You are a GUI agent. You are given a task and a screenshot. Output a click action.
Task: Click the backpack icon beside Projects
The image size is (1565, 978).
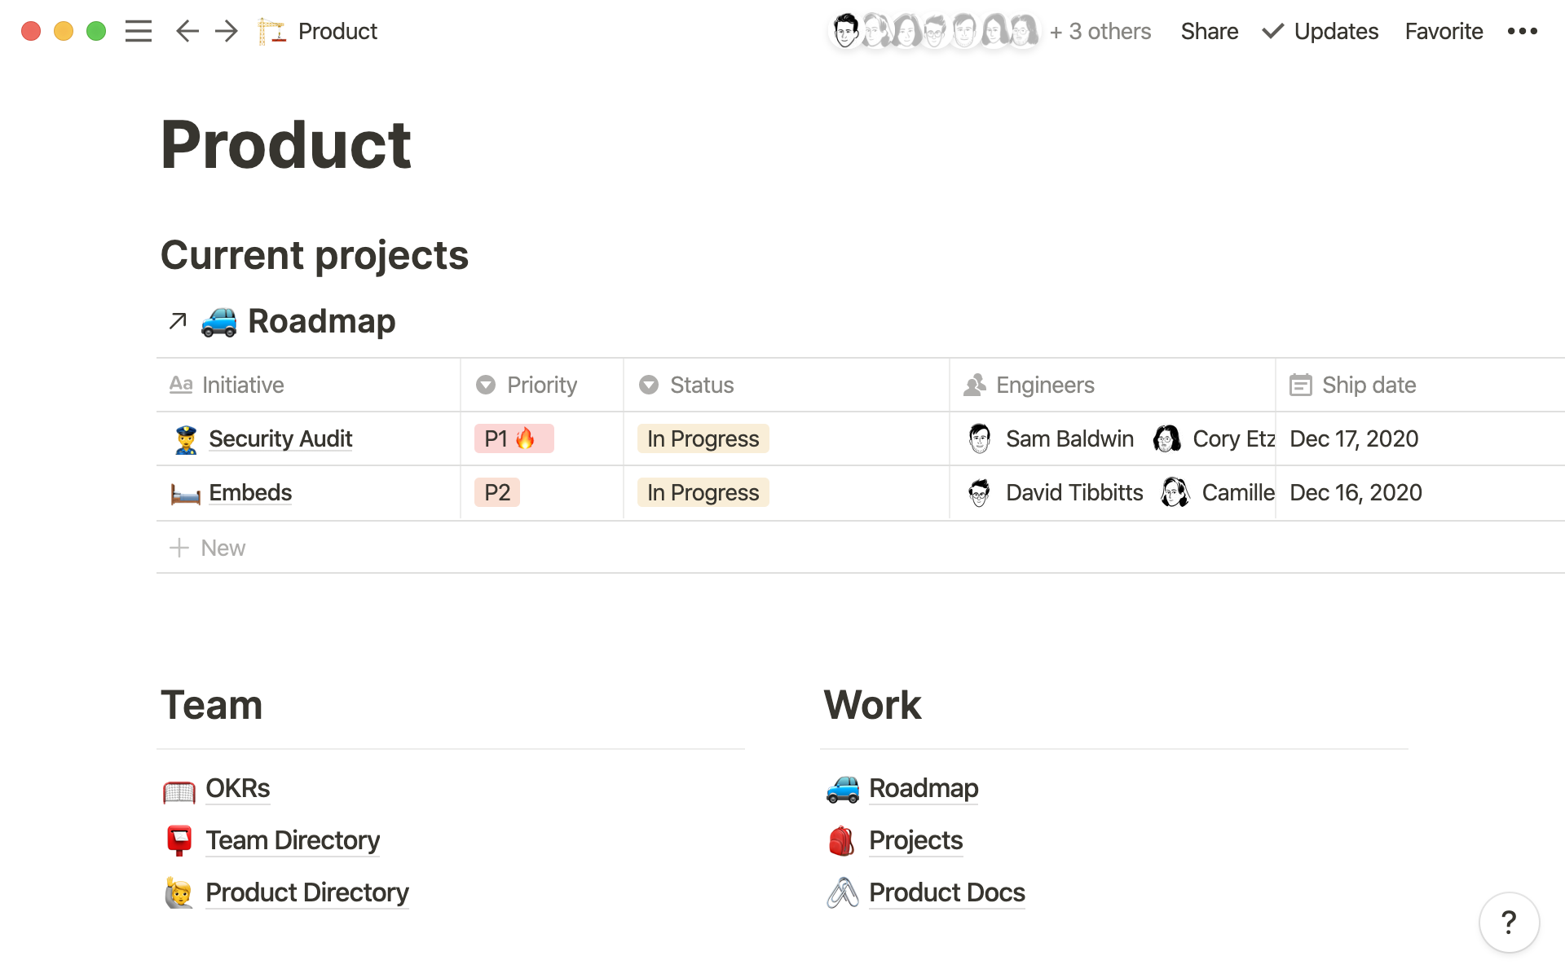point(844,841)
